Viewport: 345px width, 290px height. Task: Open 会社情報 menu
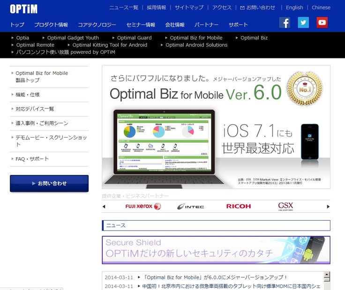[x=175, y=25]
